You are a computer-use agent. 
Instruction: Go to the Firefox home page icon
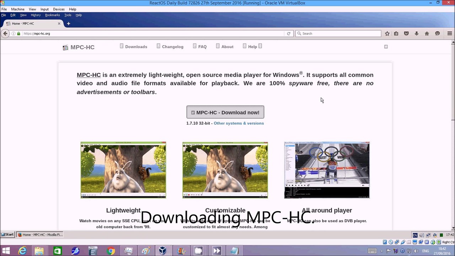pyautogui.click(x=427, y=33)
